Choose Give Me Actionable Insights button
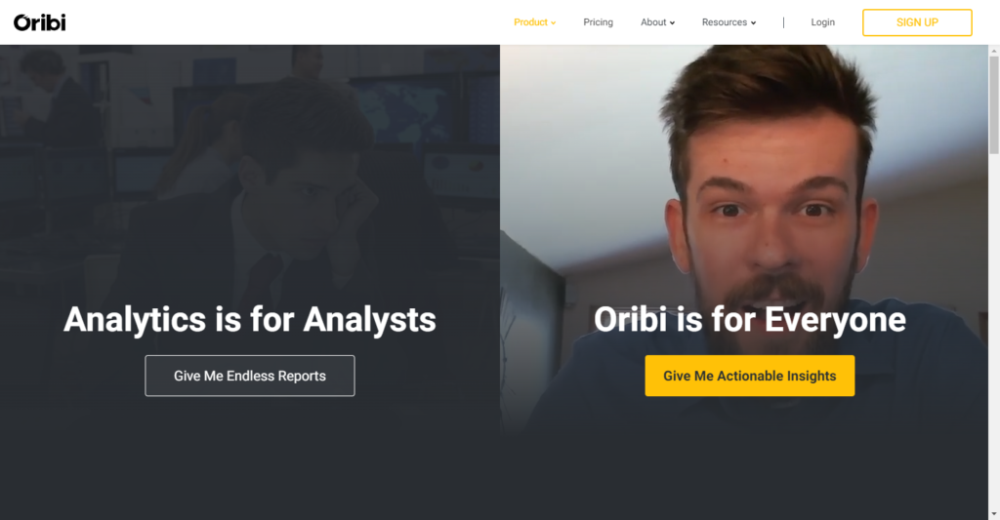This screenshot has height=520, width=1000. [749, 376]
